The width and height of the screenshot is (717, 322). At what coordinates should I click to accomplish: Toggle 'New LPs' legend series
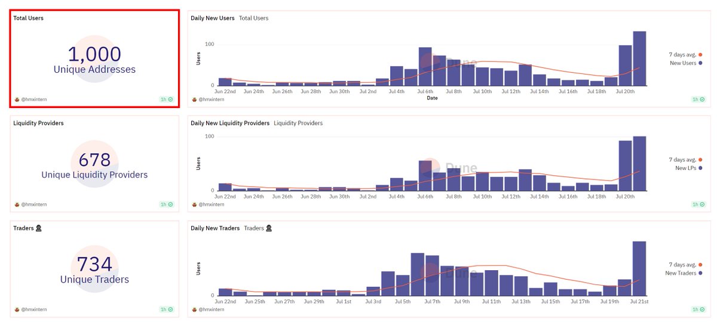688,168
